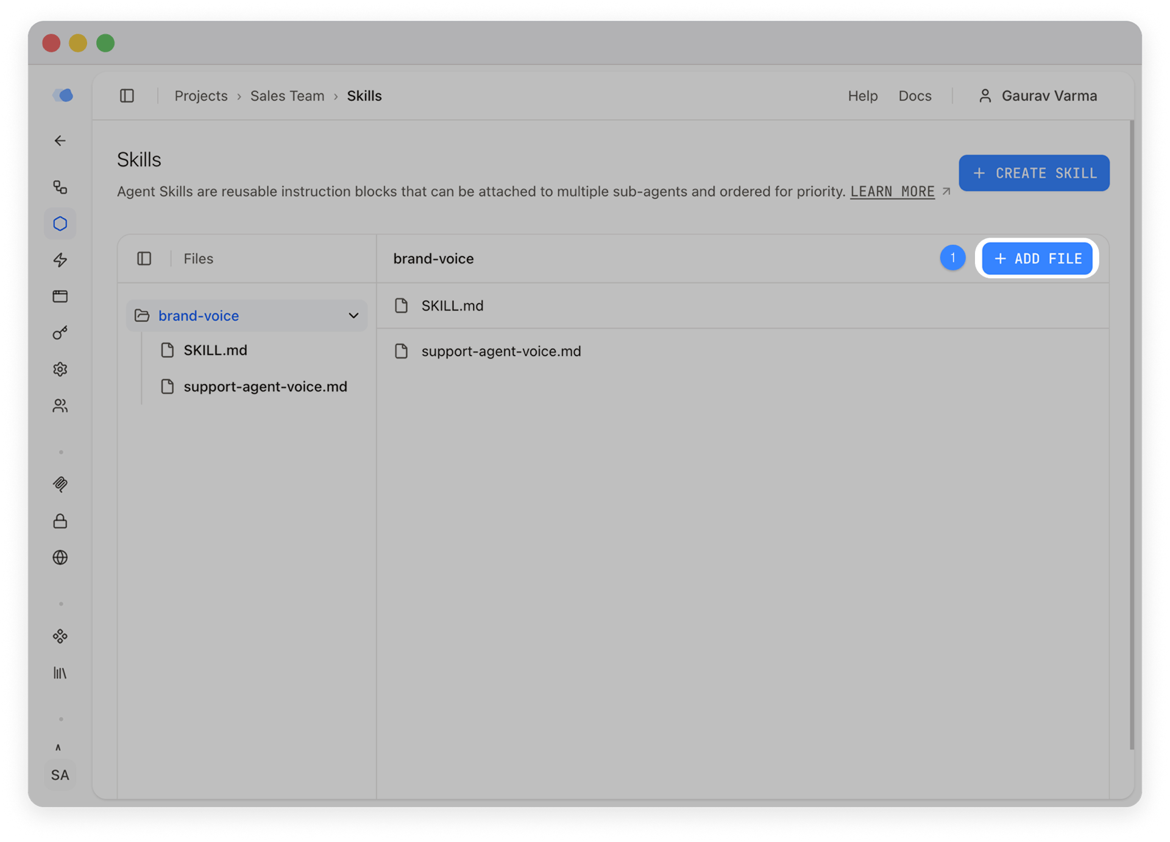Open the browser window icon in sidebar

[x=60, y=296]
